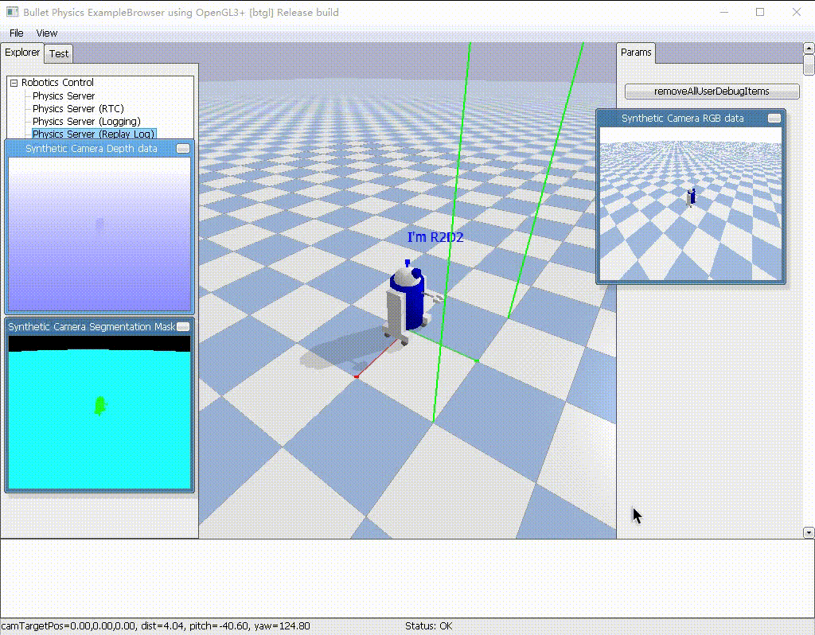815x635 pixels.
Task: Click the Synthetic Camera RGB data preview image
Action: 691,205
